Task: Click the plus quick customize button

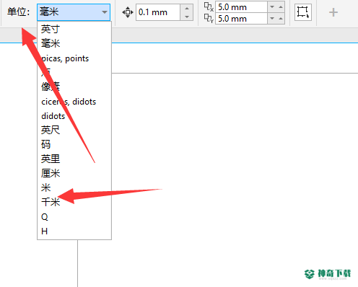Action: tap(333, 12)
